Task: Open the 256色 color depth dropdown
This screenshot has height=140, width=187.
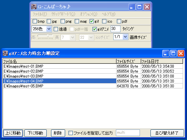Action: pos(49,29)
